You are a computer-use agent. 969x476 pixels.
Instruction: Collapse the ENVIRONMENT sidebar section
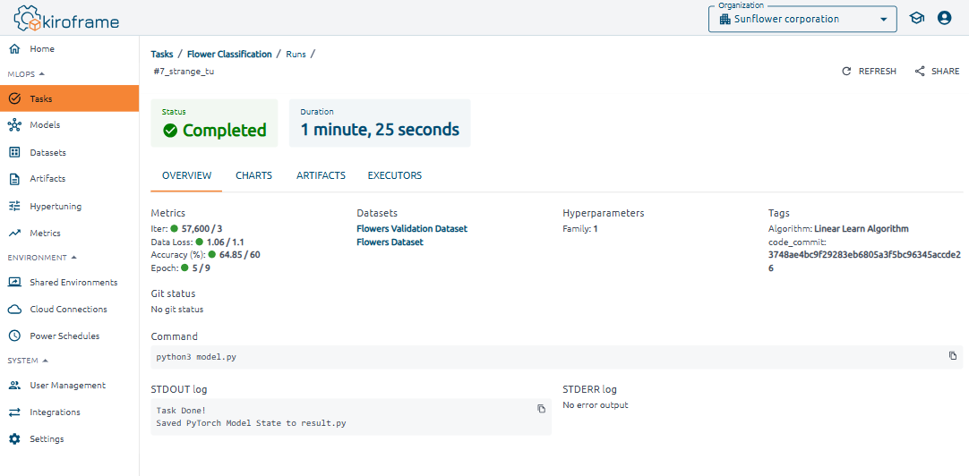click(x=73, y=258)
